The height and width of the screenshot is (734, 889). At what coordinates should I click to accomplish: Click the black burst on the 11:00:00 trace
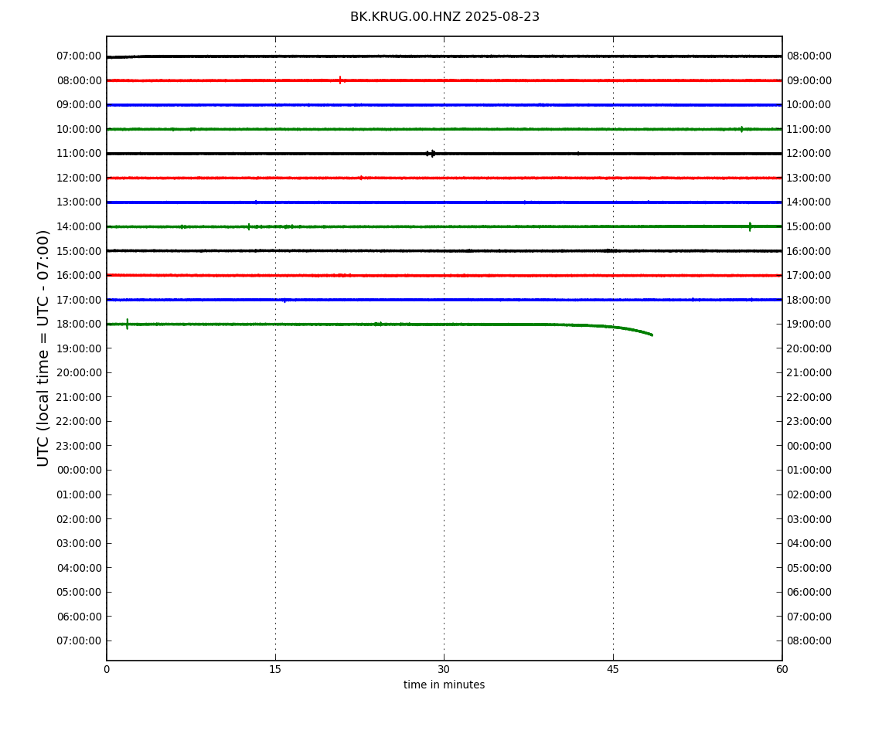point(431,154)
